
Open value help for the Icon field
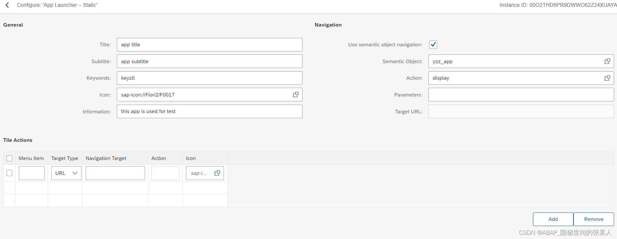(296, 95)
